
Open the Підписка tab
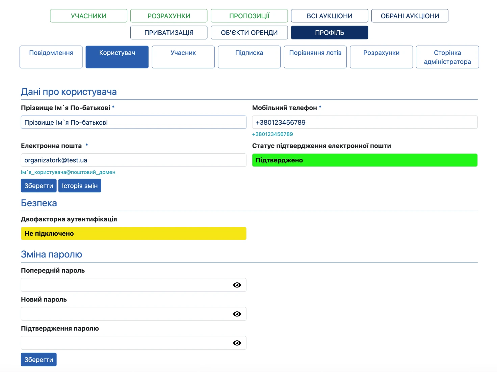249,57
